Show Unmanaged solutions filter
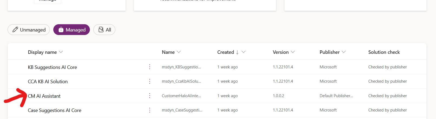This screenshot has height=119, width=436. click(x=29, y=30)
